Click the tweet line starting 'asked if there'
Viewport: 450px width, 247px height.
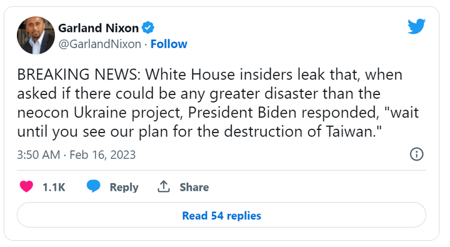pos(199,94)
